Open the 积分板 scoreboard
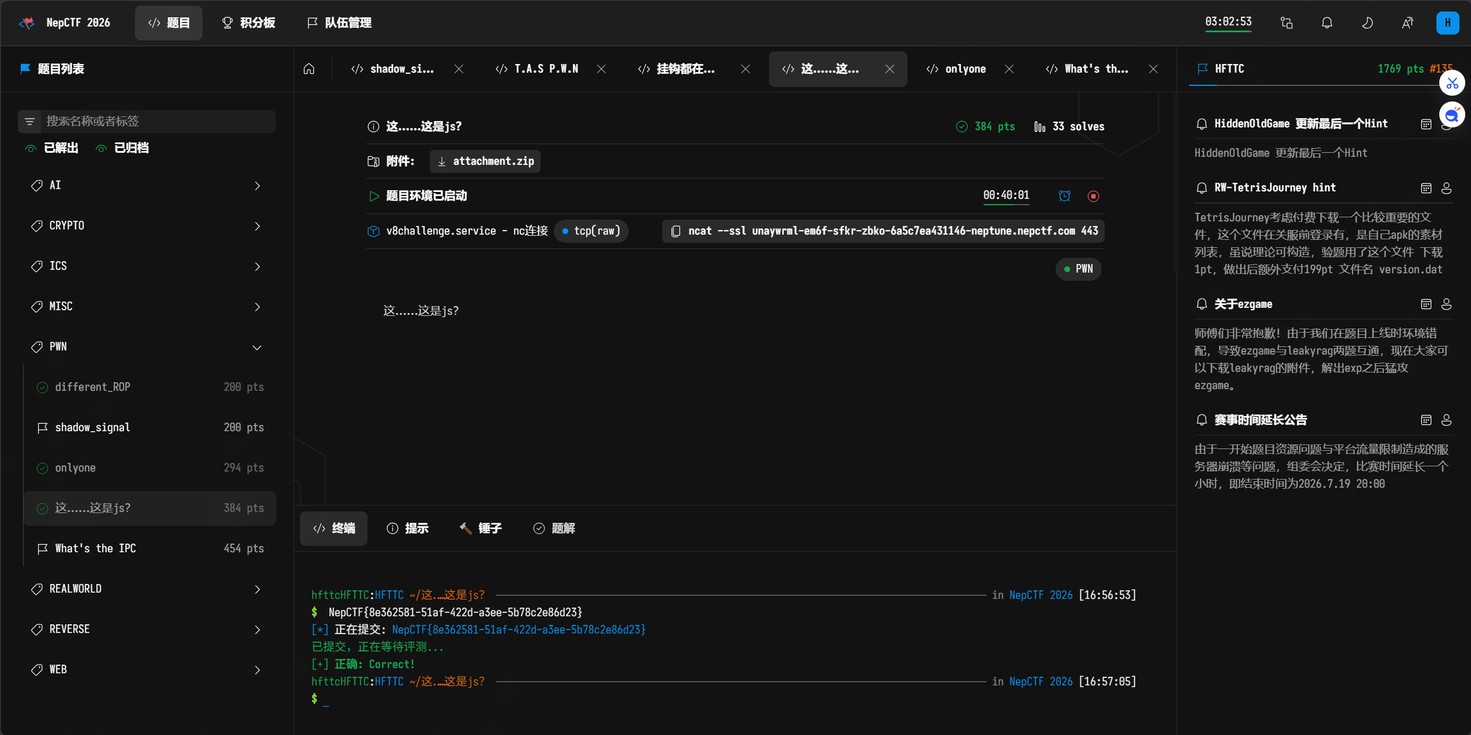1471x735 pixels. (249, 23)
